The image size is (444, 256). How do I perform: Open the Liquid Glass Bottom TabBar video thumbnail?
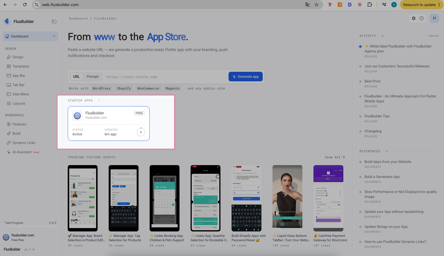coord(288,198)
